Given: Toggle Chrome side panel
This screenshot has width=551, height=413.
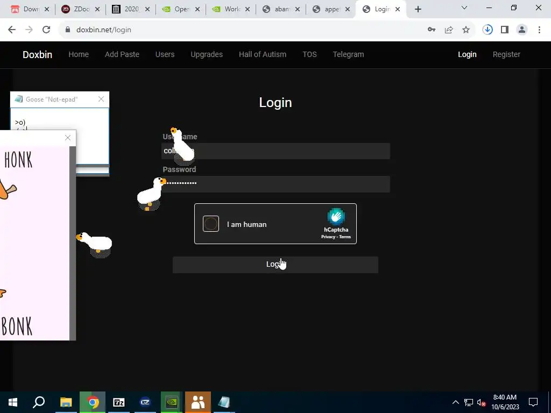Looking at the screenshot, I should (x=505, y=30).
